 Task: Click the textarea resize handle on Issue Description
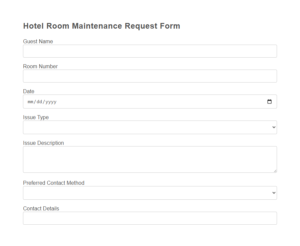(x=275, y=171)
